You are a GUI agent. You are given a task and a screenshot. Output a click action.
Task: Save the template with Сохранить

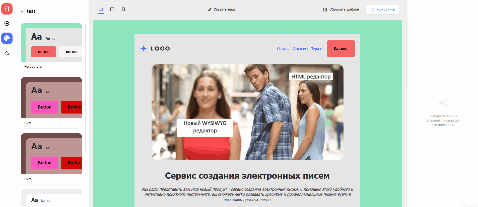pyautogui.click(x=383, y=10)
